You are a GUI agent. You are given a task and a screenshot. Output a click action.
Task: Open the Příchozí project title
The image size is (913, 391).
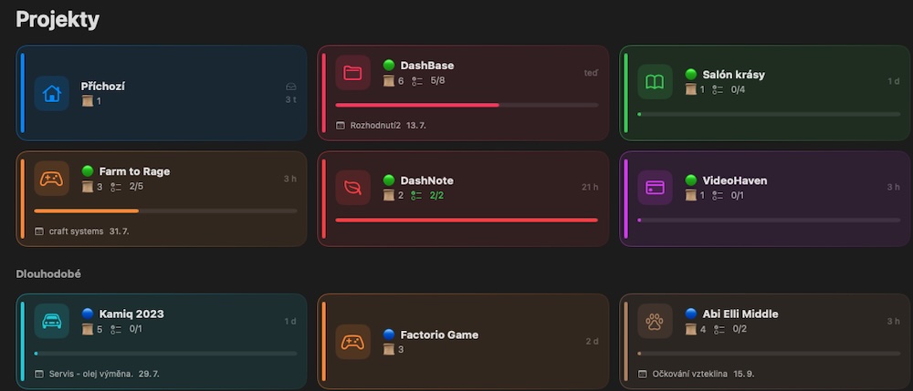point(103,86)
